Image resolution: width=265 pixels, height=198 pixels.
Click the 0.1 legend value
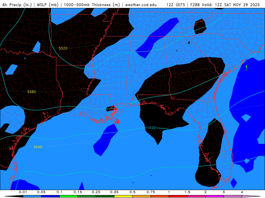pos(59,192)
